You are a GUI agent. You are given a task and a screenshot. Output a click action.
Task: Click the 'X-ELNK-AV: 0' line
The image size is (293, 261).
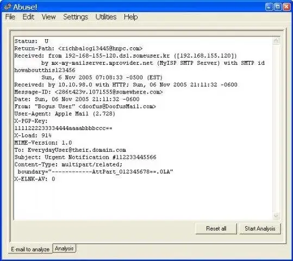tap(35, 179)
